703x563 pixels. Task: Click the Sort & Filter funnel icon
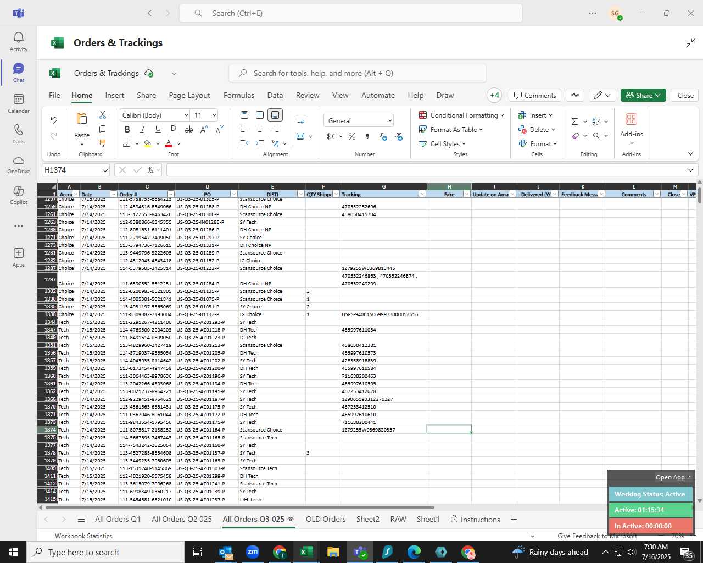(x=596, y=122)
